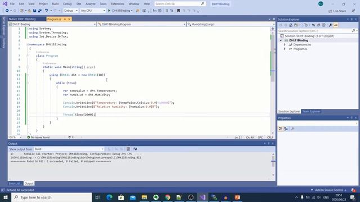This screenshot has height=202, width=360.
Task: Open the DHt11Binding.Program class dropdown
Action: tap(141, 24)
